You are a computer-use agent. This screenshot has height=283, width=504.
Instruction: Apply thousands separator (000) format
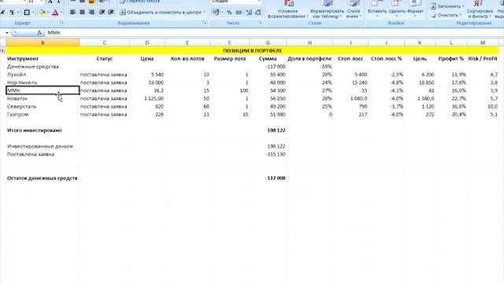pyautogui.click(x=239, y=13)
